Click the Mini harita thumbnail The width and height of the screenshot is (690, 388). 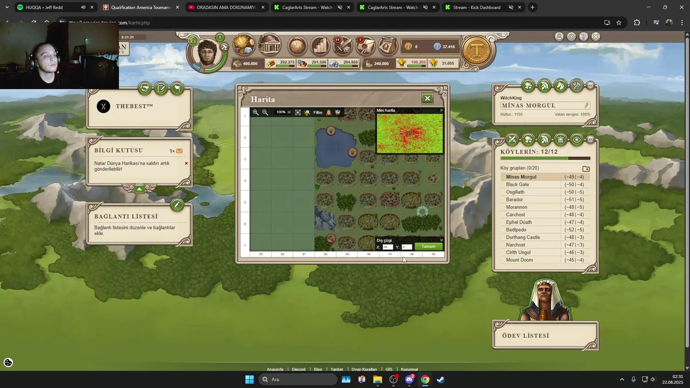click(x=410, y=133)
